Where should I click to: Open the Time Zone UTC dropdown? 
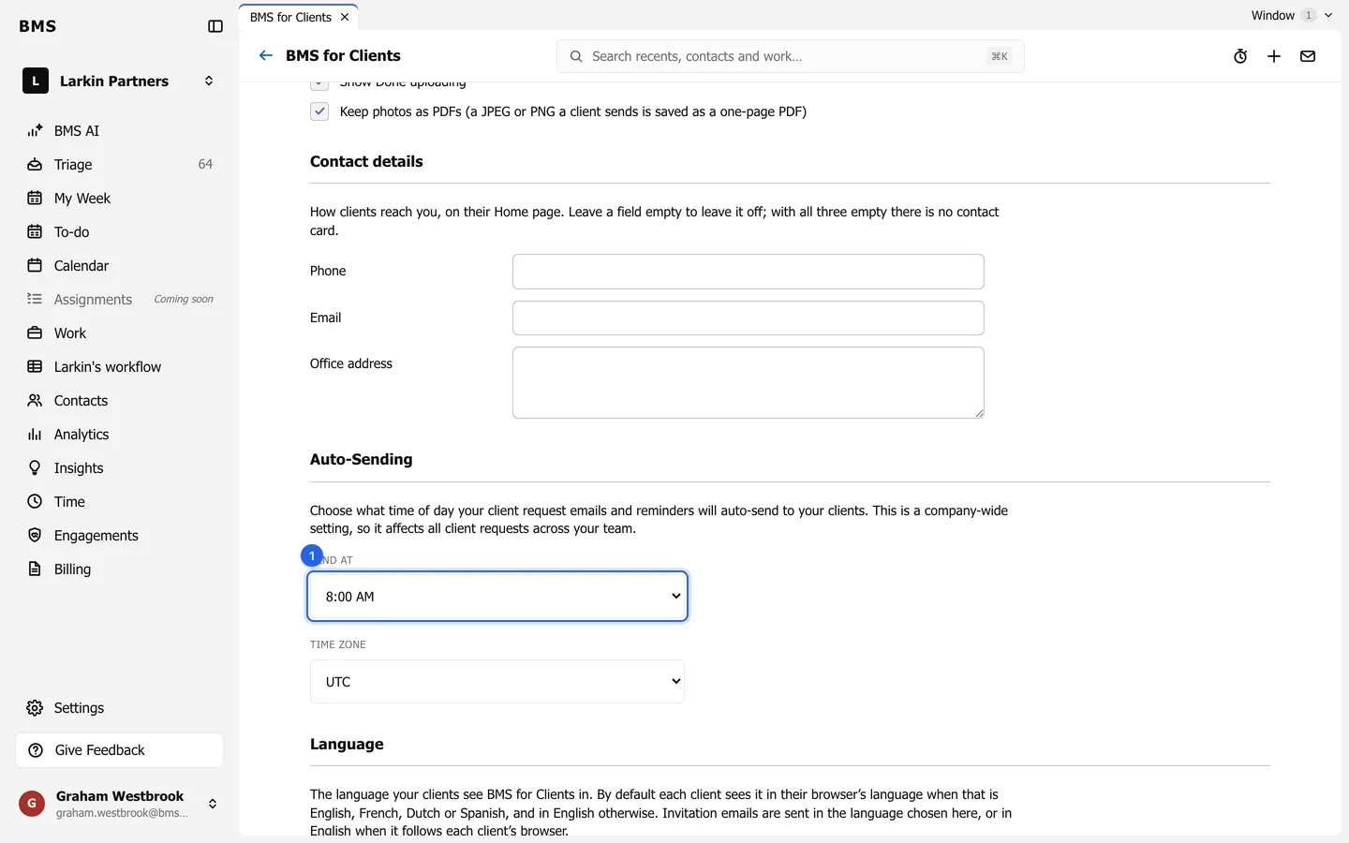pos(497,682)
